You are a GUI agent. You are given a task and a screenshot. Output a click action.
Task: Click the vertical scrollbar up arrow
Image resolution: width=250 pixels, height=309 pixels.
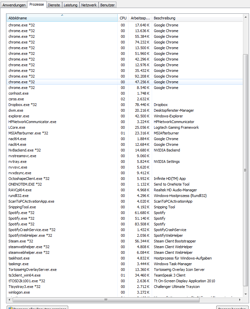click(x=246, y=17)
